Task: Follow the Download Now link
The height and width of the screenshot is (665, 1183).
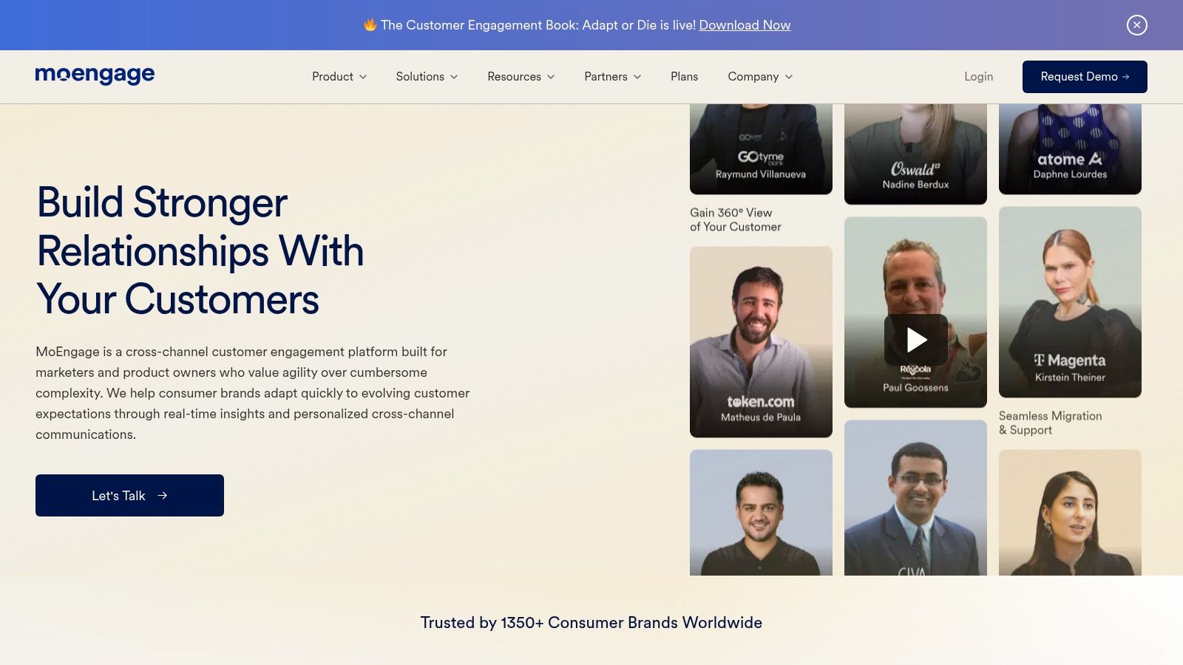Action: [745, 25]
